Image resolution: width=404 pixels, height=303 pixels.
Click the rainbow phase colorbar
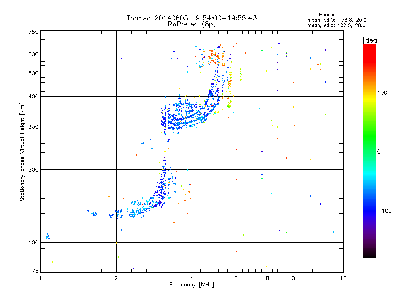click(x=370, y=151)
